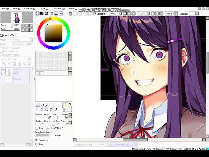The width and height of the screenshot is (209, 157).
Task: Choose the Eraser brush tool
Action: coord(48,116)
